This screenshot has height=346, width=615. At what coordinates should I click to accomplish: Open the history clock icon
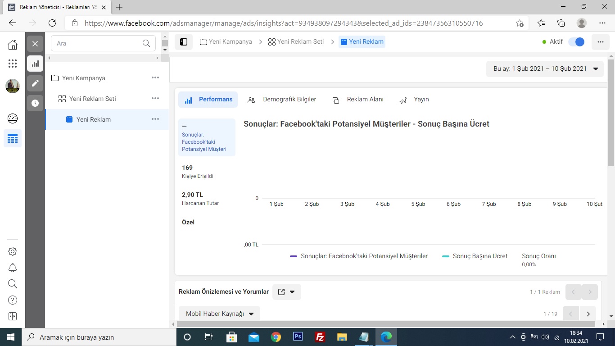(x=35, y=103)
